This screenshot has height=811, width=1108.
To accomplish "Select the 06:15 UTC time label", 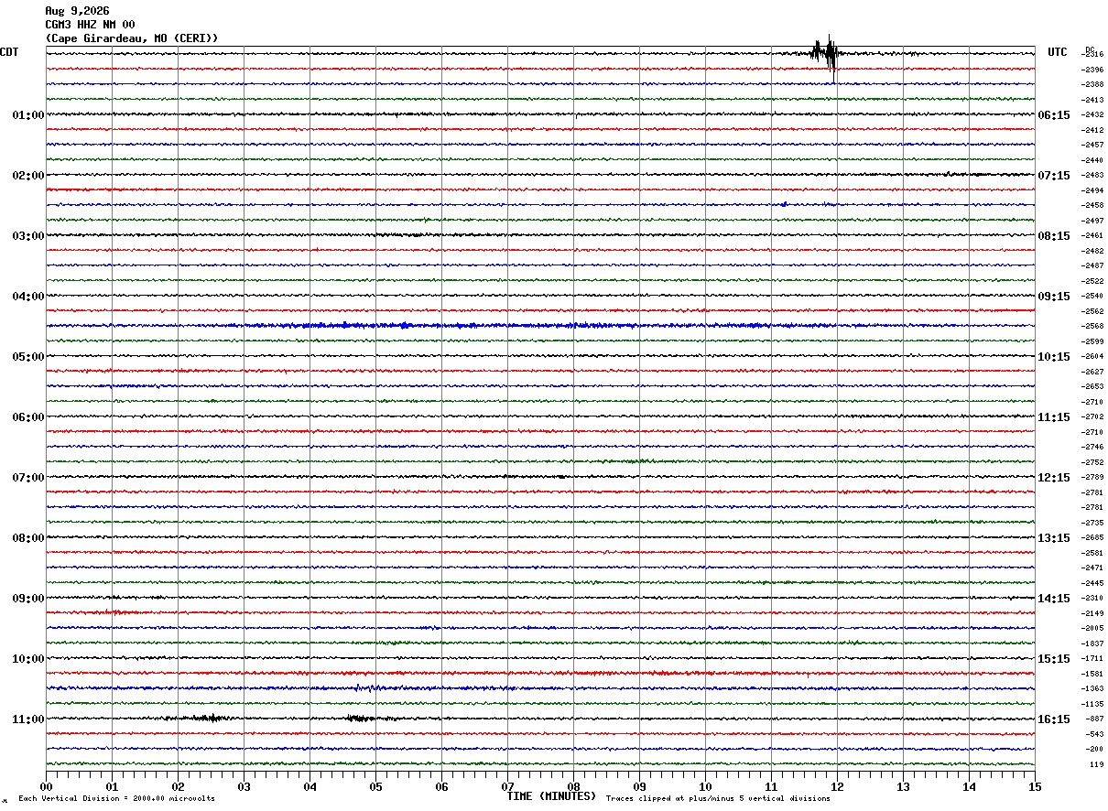I will tap(1054, 115).
